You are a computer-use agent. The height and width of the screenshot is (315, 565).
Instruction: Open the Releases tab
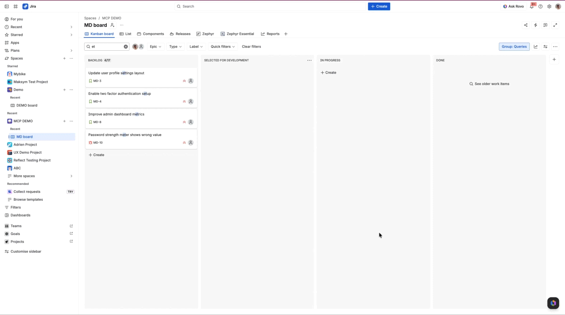coord(180,34)
